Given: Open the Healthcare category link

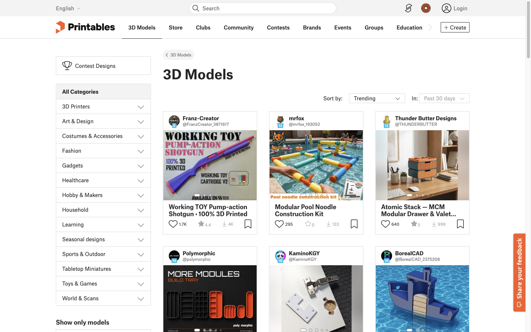Looking at the screenshot, I should pyautogui.click(x=75, y=180).
